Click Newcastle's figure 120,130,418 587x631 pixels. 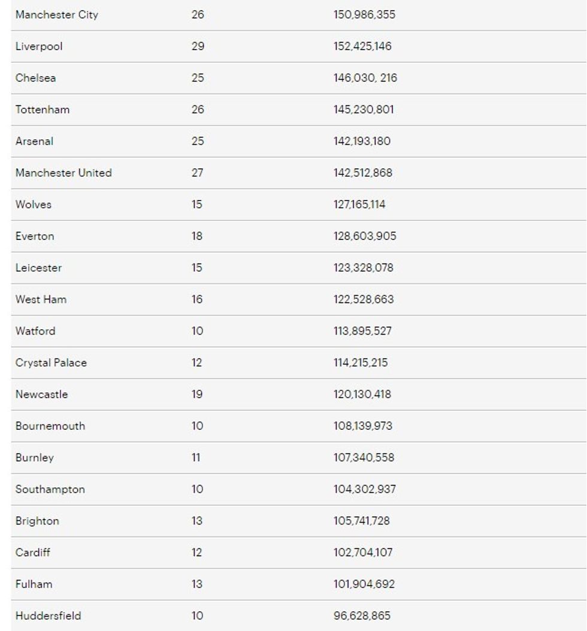click(x=363, y=395)
